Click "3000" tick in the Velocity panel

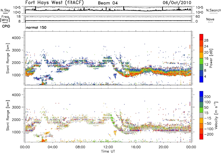tap(16, 107)
